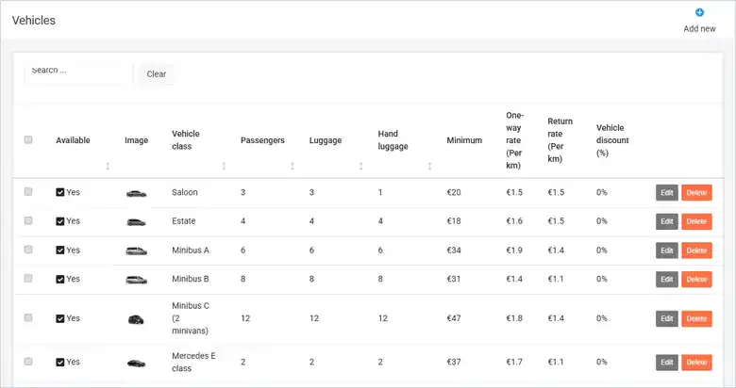Click the Minibus C vehicle image

tap(136, 319)
